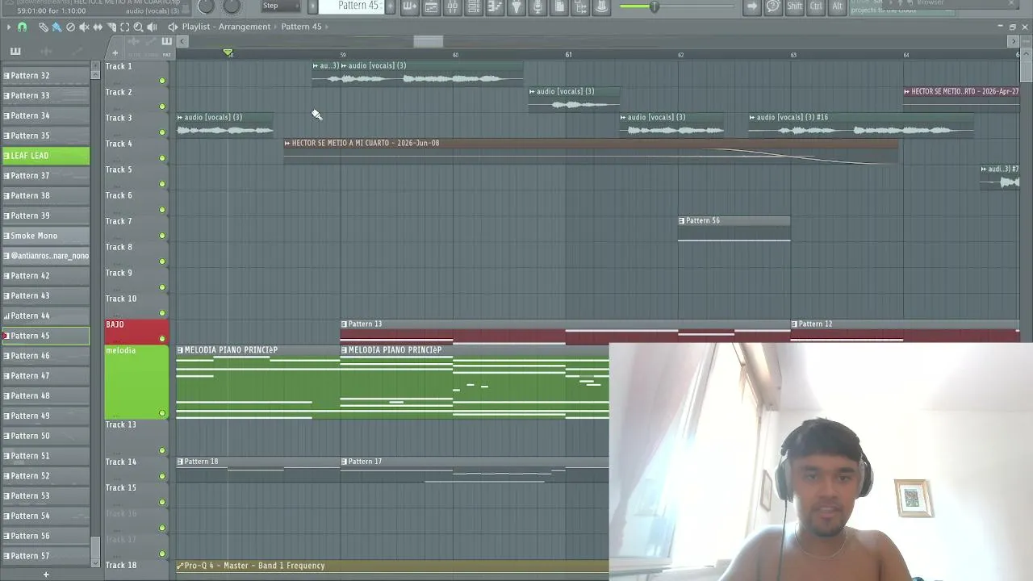Add pattern after Pattern 45 with plus button
The width and height of the screenshot is (1033, 581).
click(389, 6)
